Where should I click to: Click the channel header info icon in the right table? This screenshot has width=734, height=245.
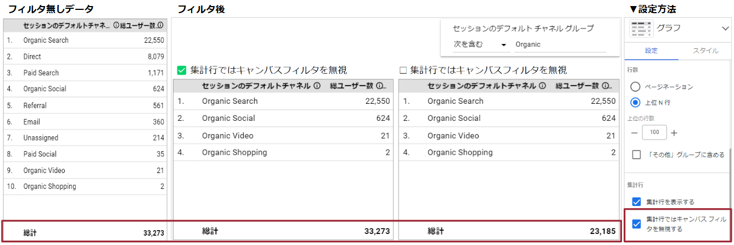tap(543, 86)
